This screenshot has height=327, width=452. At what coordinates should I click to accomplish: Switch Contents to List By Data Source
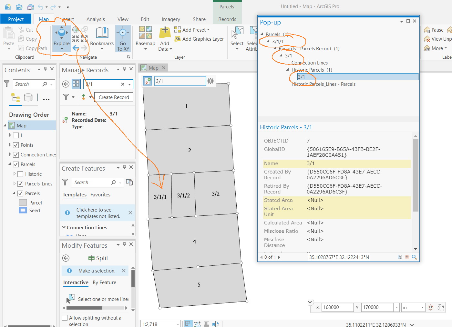28,97
